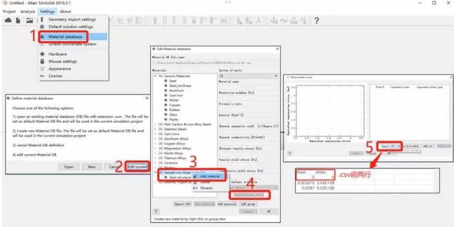Click the Stress/strain curve button

pos(249,195)
